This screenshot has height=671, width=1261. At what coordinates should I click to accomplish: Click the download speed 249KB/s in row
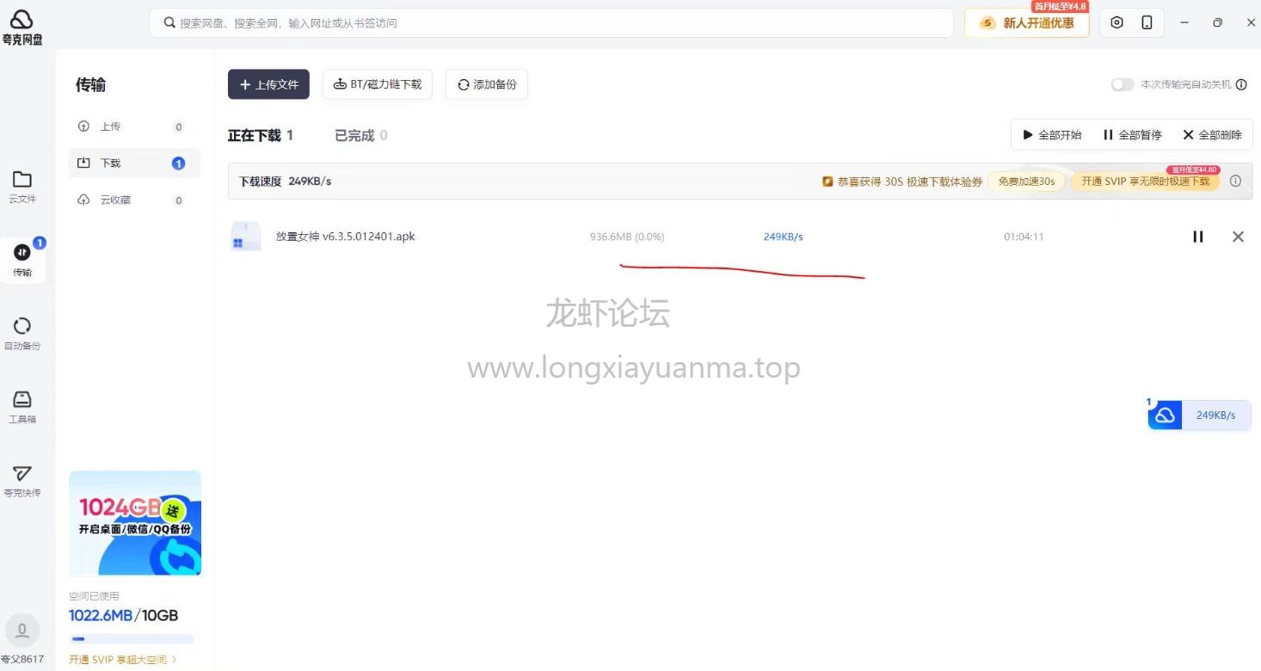[783, 237]
